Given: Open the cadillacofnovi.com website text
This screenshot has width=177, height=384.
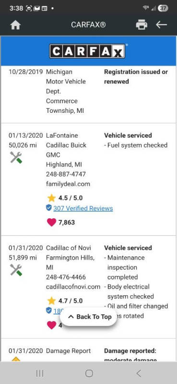Looking at the screenshot, I should click(73, 287).
